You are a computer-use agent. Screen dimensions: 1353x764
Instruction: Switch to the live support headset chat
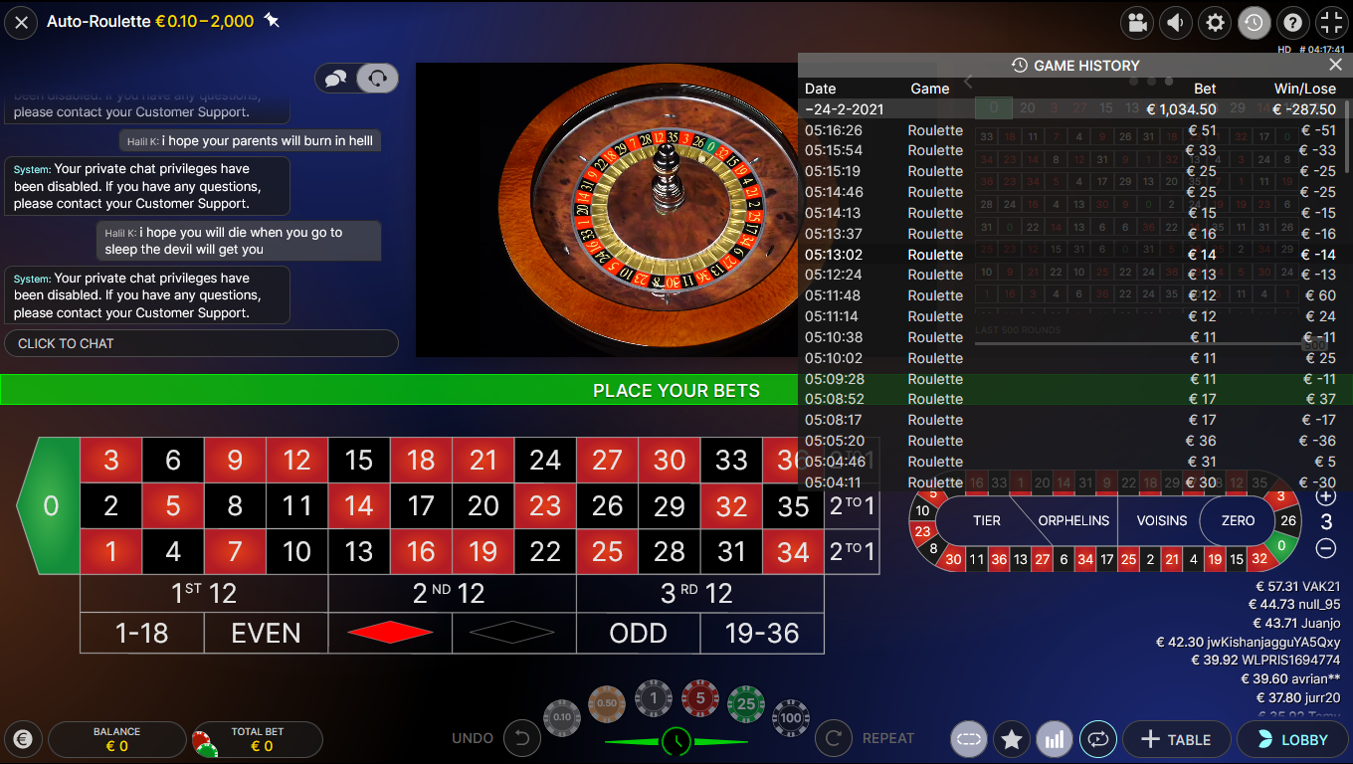click(x=378, y=78)
